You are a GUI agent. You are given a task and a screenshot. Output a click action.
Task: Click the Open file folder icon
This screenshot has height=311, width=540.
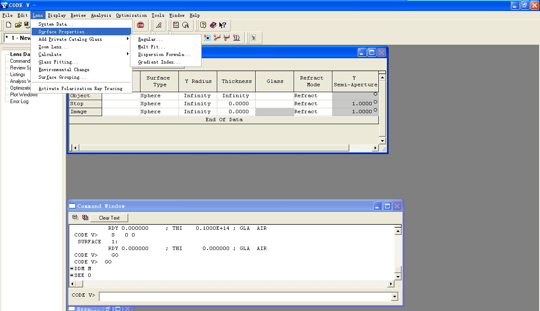tap(18, 25)
